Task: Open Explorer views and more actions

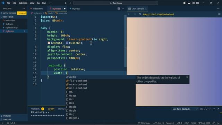Action: [24, 9]
